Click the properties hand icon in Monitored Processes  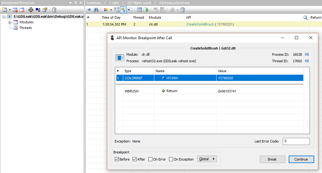[45, 10]
